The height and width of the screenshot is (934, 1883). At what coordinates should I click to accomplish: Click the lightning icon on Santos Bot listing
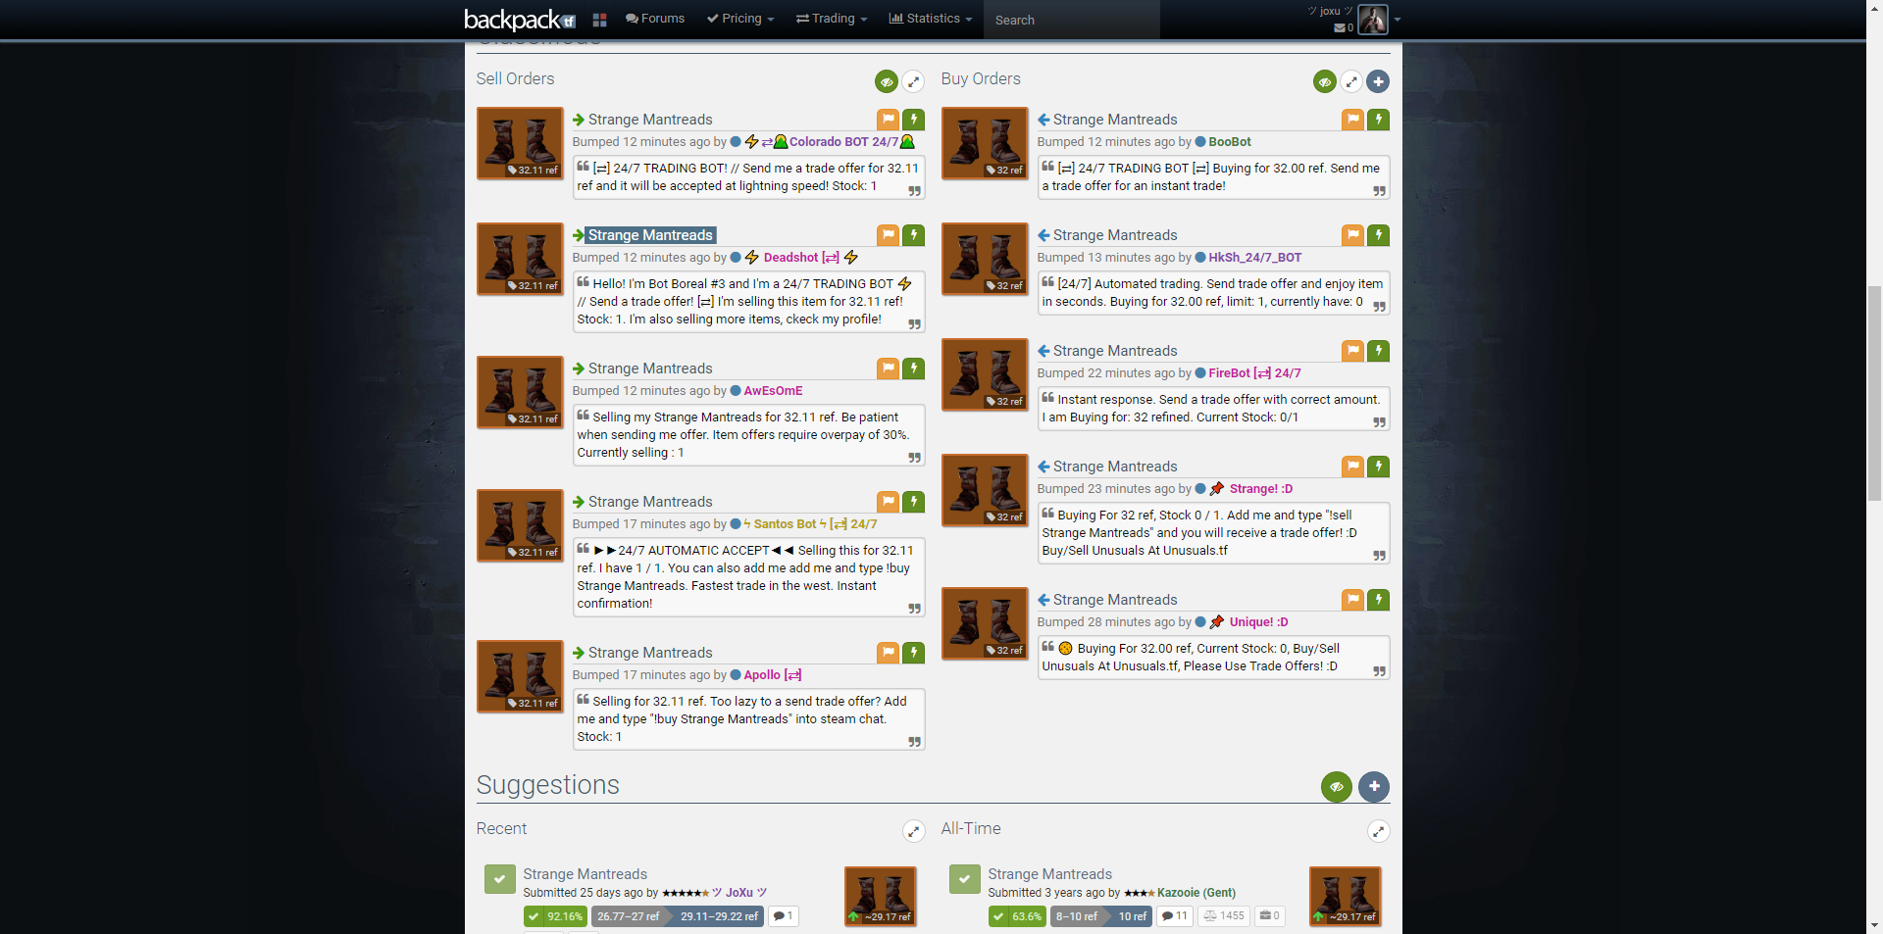(913, 502)
